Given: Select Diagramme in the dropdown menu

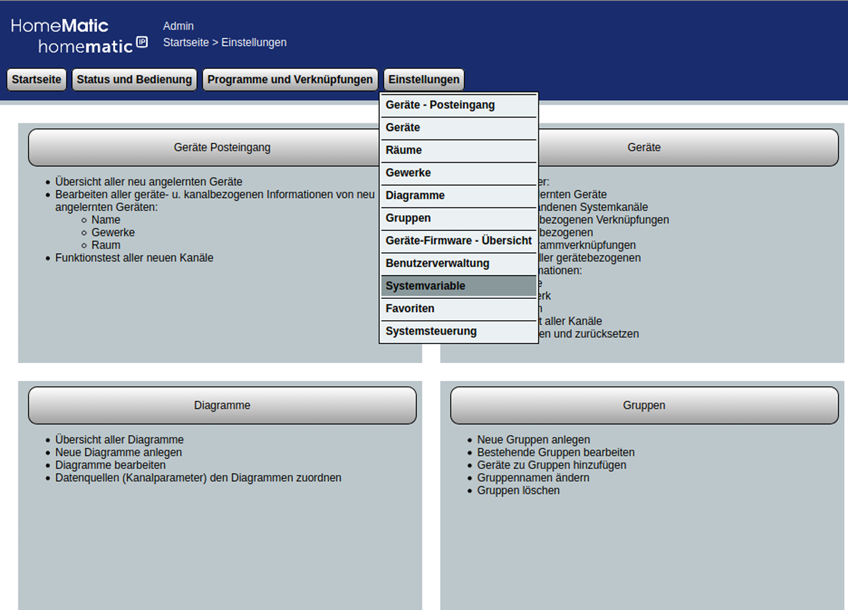Looking at the screenshot, I should click(x=458, y=195).
